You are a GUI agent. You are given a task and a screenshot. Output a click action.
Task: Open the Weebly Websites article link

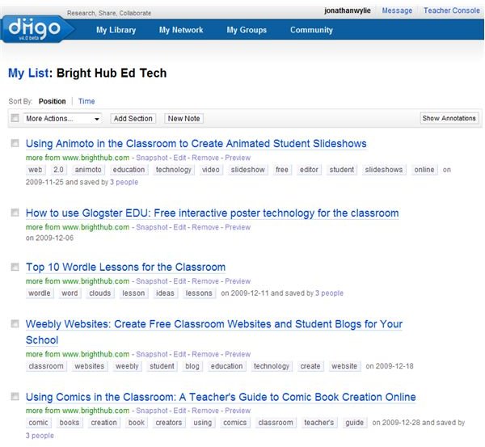(x=214, y=332)
